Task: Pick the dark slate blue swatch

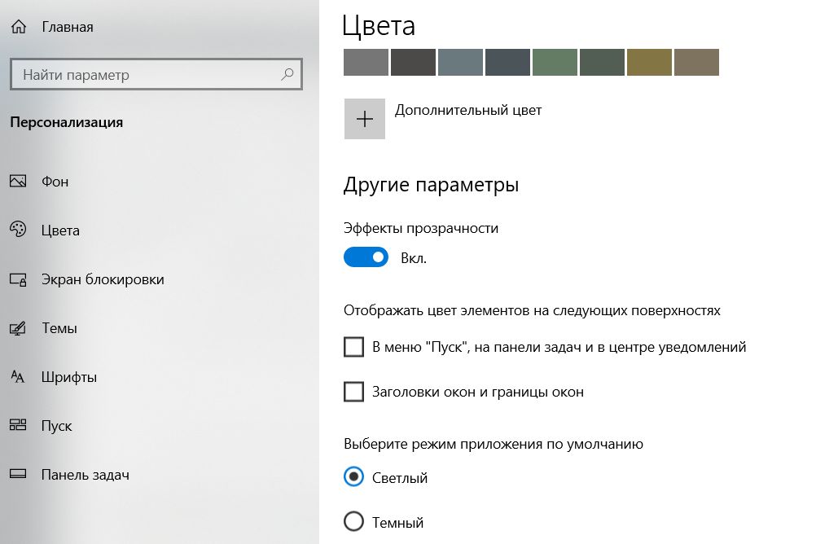Action: pos(507,62)
